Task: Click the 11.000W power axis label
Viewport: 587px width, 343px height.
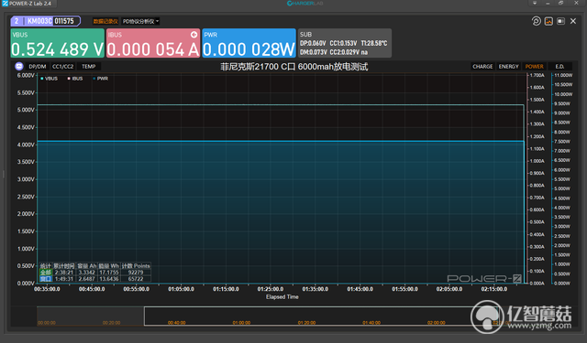Action: coord(563,75)
